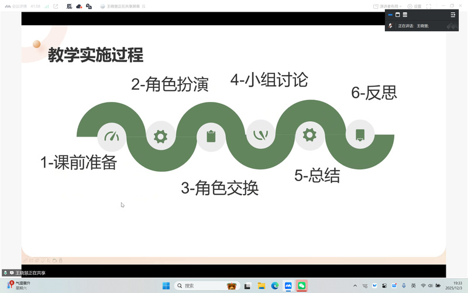This screenshot has width=468, height=293.
Task: Click the share/pop-out icon beside the timer
Action: point(56,6)
